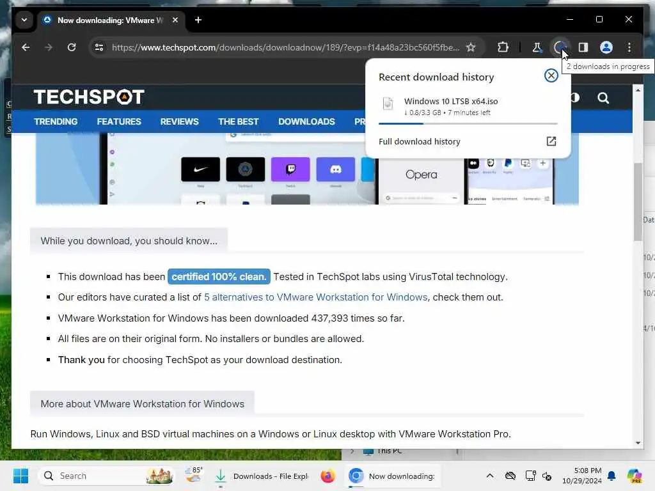Click the address bar URL field
This screenshot has height=491, width=655.
pyautogui.click(x=286, y=47)
